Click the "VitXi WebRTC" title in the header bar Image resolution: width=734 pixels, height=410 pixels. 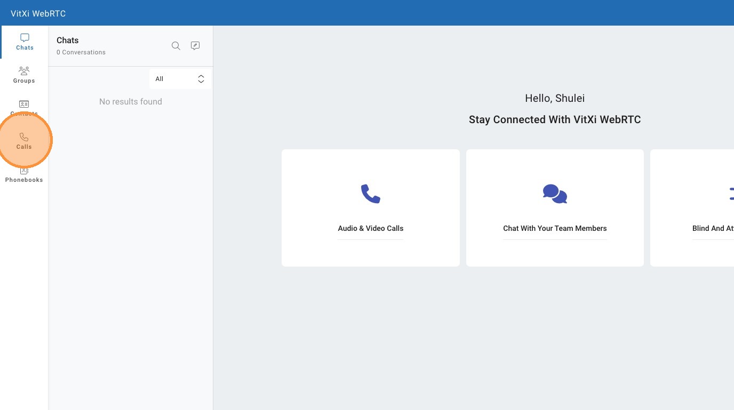38,13
